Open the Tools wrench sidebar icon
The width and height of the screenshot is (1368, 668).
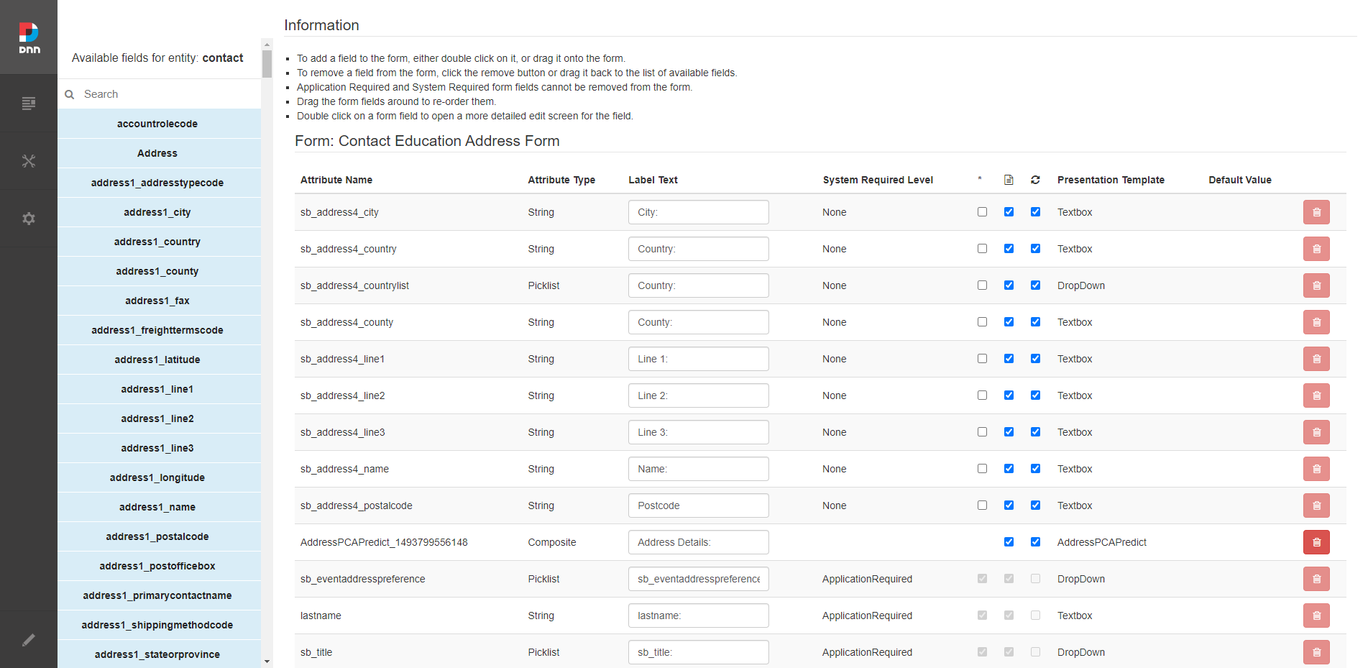pyautogui.click(x=29, y=161)
